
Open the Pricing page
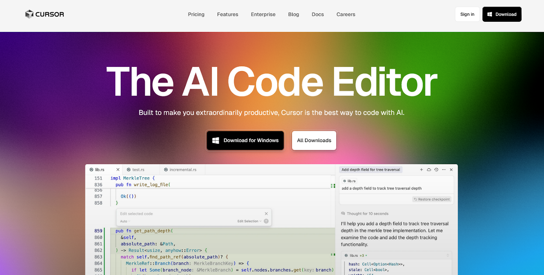point(196,14)
